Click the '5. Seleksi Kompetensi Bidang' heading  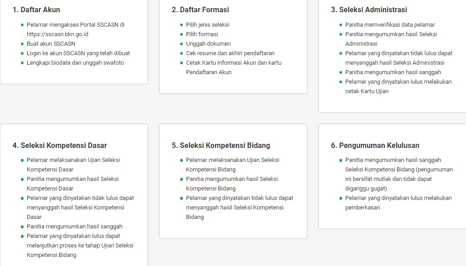[221, 146]
